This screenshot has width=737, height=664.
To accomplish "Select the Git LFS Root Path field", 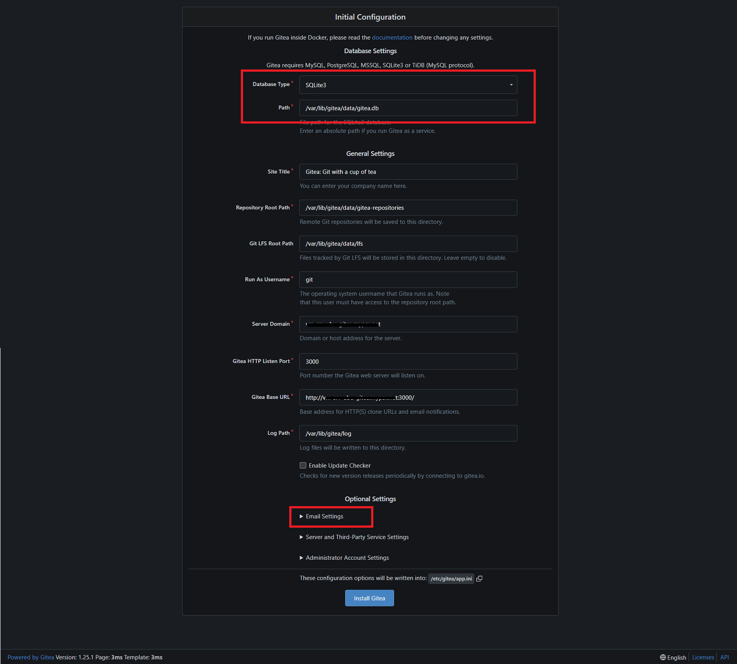I will coord(408,244).
